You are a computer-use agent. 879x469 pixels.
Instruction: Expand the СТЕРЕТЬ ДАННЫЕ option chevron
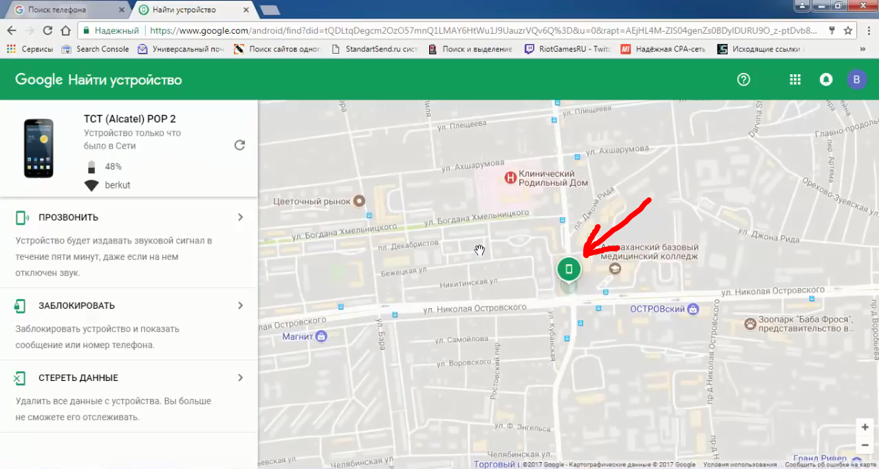[240, 378]
